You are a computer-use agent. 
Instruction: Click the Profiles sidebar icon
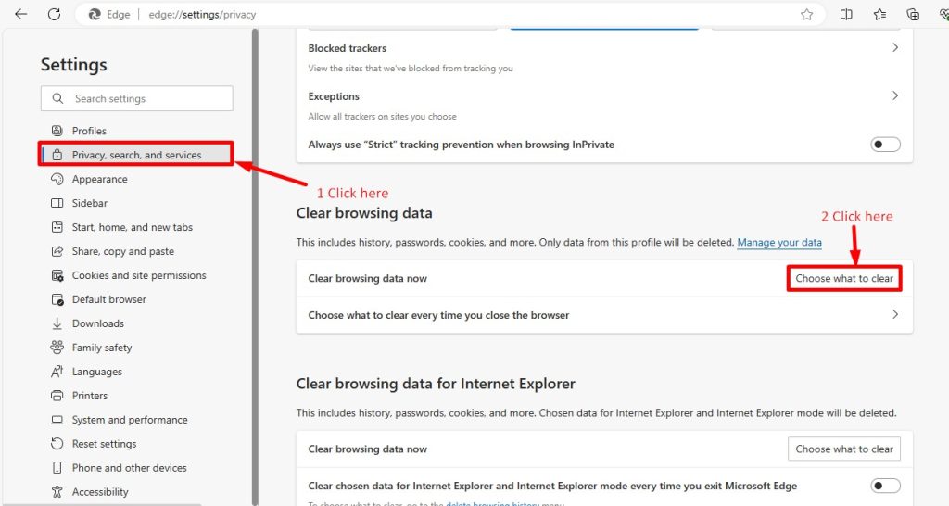(x=57, y=130)
